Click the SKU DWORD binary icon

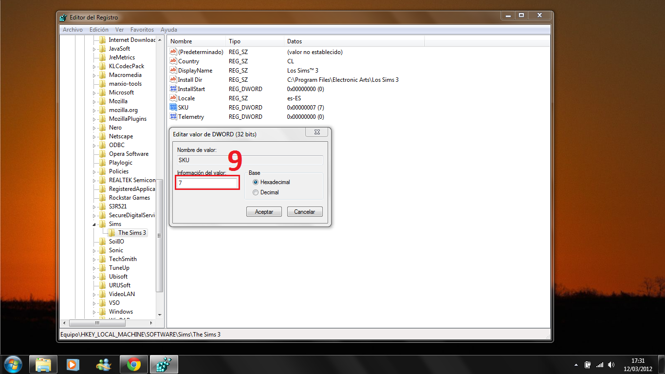coord(173,107)
